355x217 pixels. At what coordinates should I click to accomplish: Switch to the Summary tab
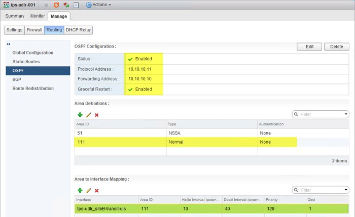click(x=15, y=16)
